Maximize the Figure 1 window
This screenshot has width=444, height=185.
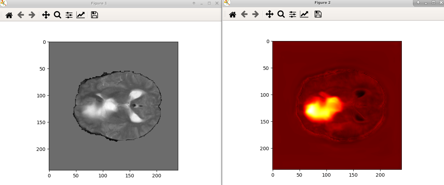click(209, 3)
